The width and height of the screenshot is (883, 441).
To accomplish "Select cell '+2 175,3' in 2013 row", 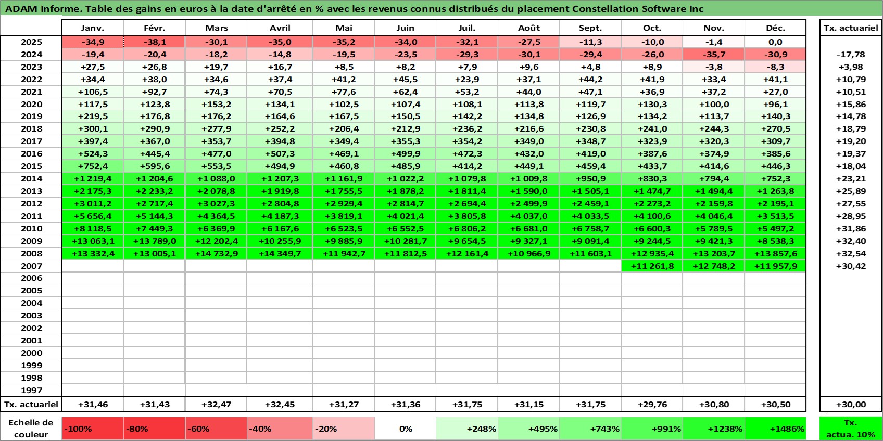I will pyautogui.click(x=93, y=191).
